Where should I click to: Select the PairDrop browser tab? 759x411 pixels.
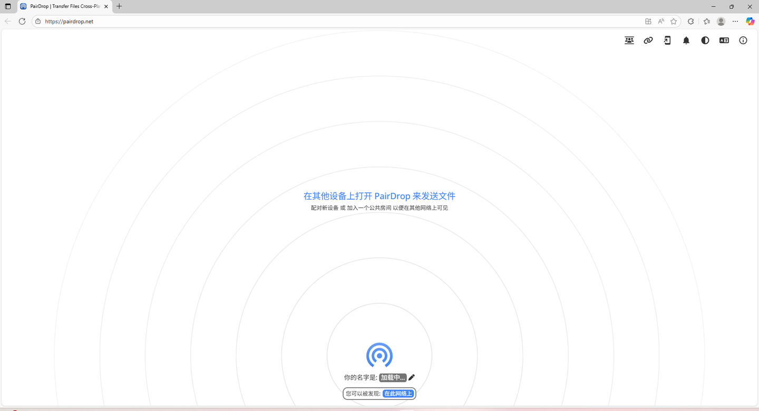(64, 7)
